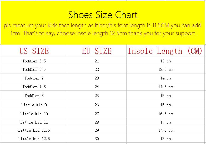Click the 16.5 cm insole length cell
The height and width of the screenshot is (144, 206).
165,114
